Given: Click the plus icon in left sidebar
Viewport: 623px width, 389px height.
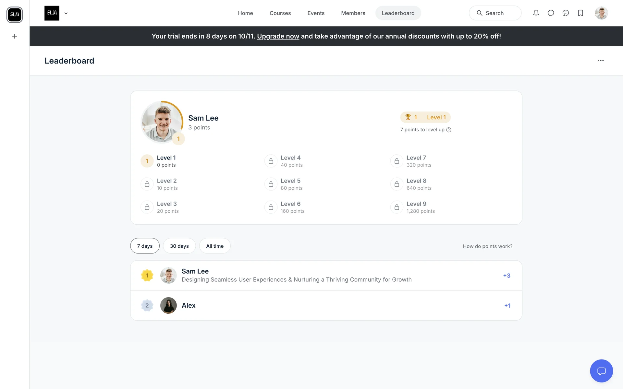Looking at the screenshot, I should (x=15, y=36).
